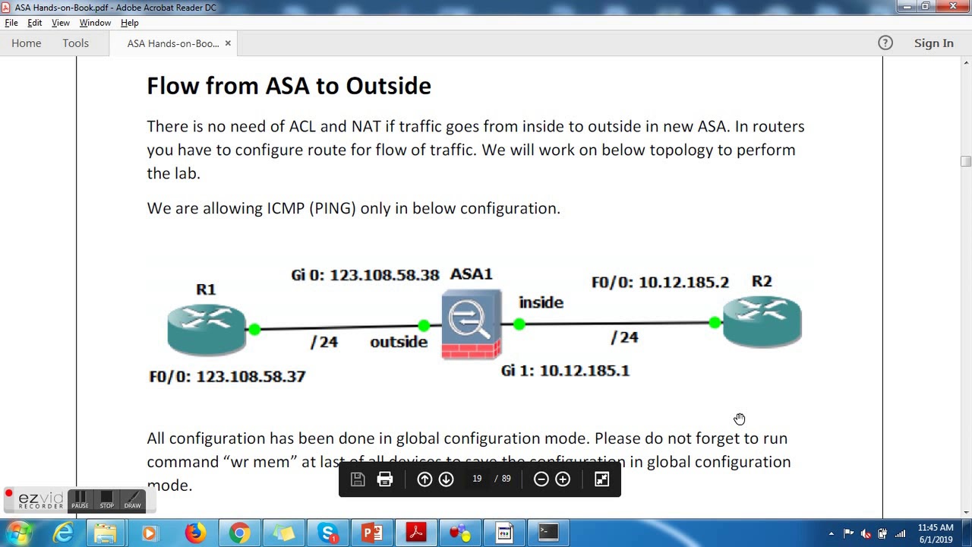Launch Internet Explorer from taskbar
Image resolution: width=972 pixels, height=547 pixels.
pos(63,533)
